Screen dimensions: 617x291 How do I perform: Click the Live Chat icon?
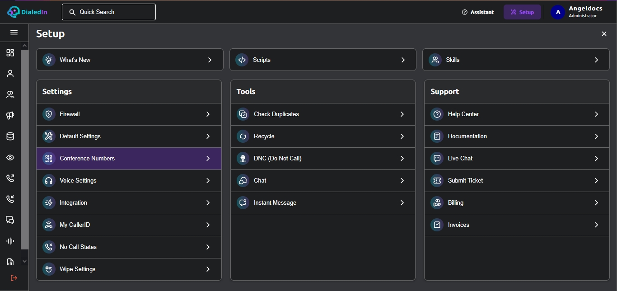(437, 159)
